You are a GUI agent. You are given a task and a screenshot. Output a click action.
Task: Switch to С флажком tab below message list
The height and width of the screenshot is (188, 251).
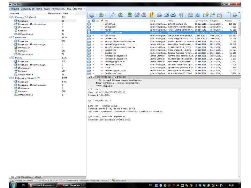(120, 77)
